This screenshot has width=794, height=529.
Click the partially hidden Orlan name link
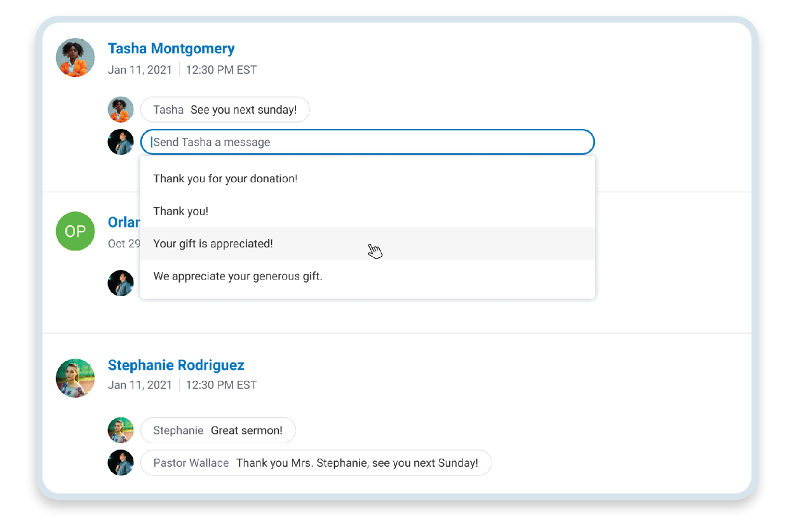pos(124,222)
